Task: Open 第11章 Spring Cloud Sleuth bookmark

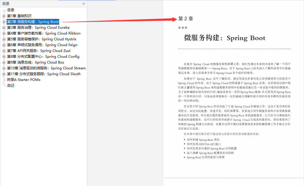Action: (44, 74)
